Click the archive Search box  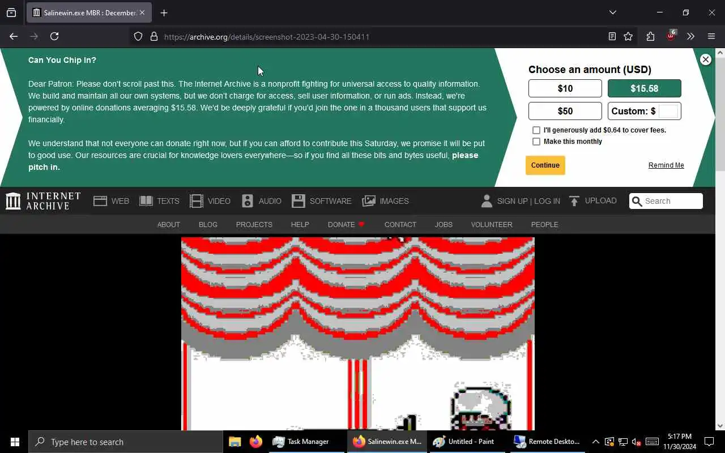point(666,201)
